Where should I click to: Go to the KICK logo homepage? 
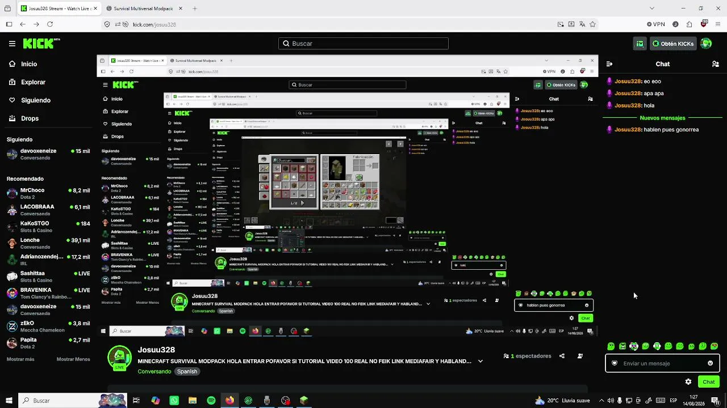[x=41, y=44]
